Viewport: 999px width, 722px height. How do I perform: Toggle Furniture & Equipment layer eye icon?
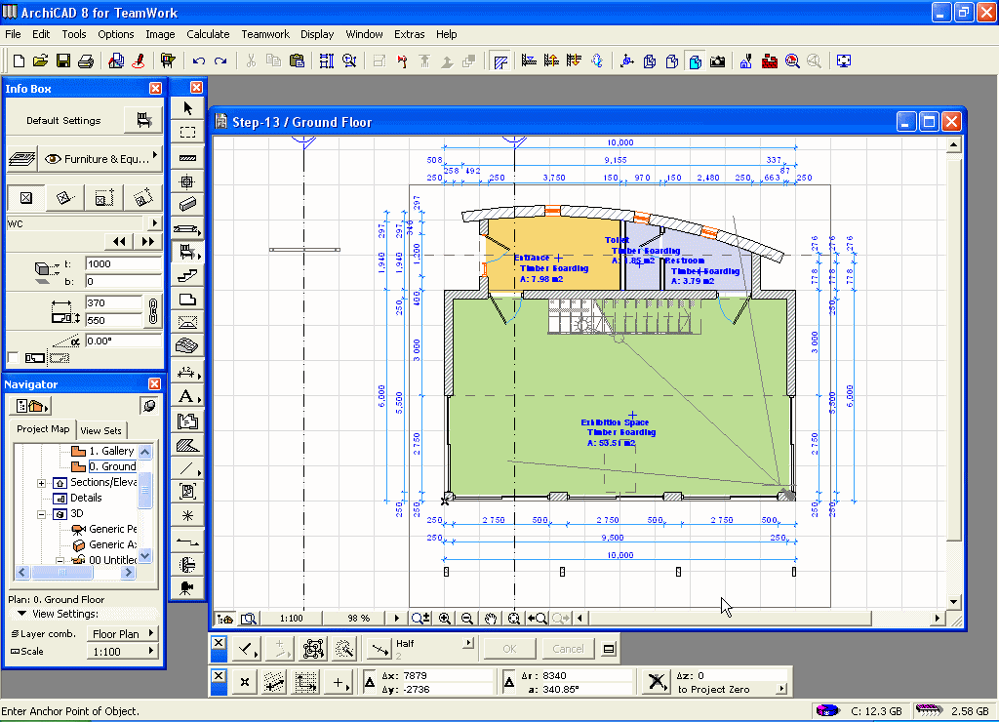tap(52, 159)
